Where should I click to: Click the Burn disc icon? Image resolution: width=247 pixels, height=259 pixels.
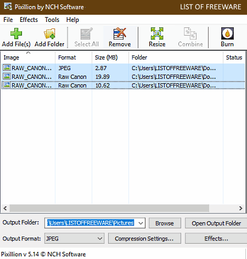(227, 33)
